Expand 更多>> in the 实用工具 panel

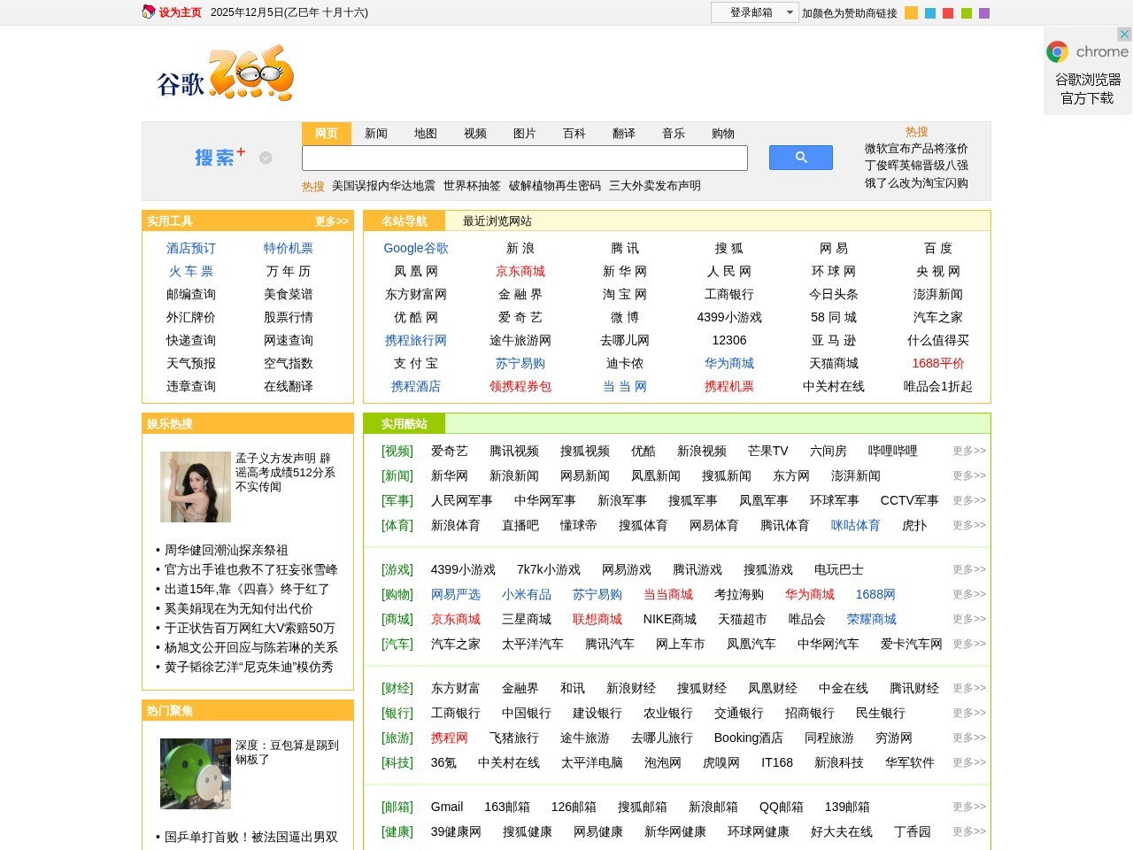tap(329, 221)
